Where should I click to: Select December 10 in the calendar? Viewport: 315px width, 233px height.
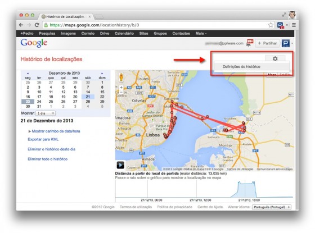pyautogui.click(x=39, y=92)
